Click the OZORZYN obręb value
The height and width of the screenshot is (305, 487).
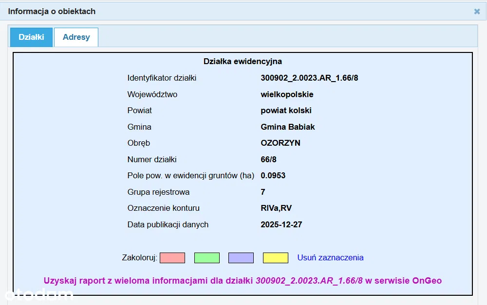pyautogui.click(x=281, y=143)
